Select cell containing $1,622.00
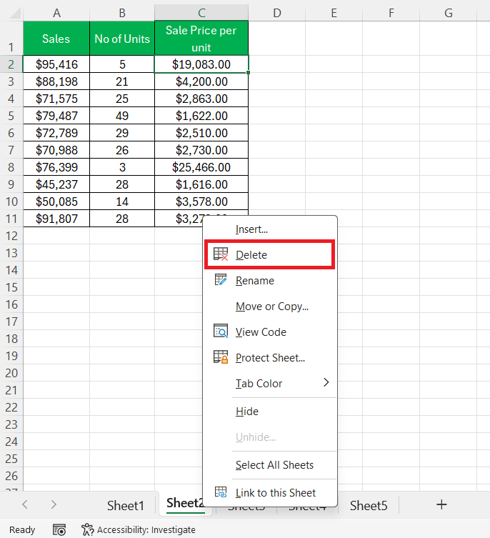This screenshot has height=538, width=490. pos(201,116)
